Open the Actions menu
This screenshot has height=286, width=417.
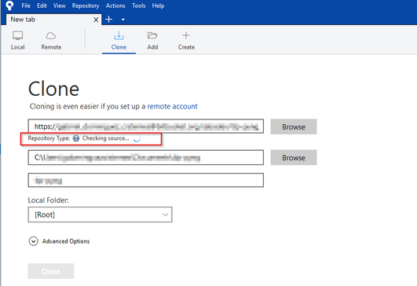(115, 5)
